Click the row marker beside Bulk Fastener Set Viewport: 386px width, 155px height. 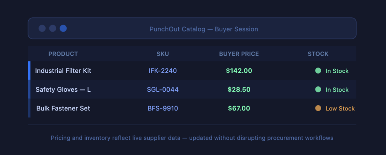coord(29,108)
